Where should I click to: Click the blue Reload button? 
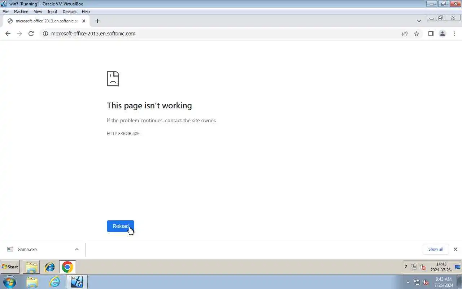pos(121,226)
